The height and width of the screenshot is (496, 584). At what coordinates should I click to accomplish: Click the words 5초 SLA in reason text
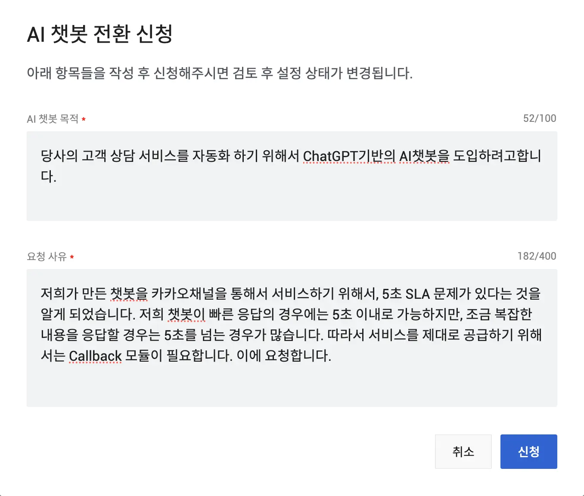click(406, 294)
